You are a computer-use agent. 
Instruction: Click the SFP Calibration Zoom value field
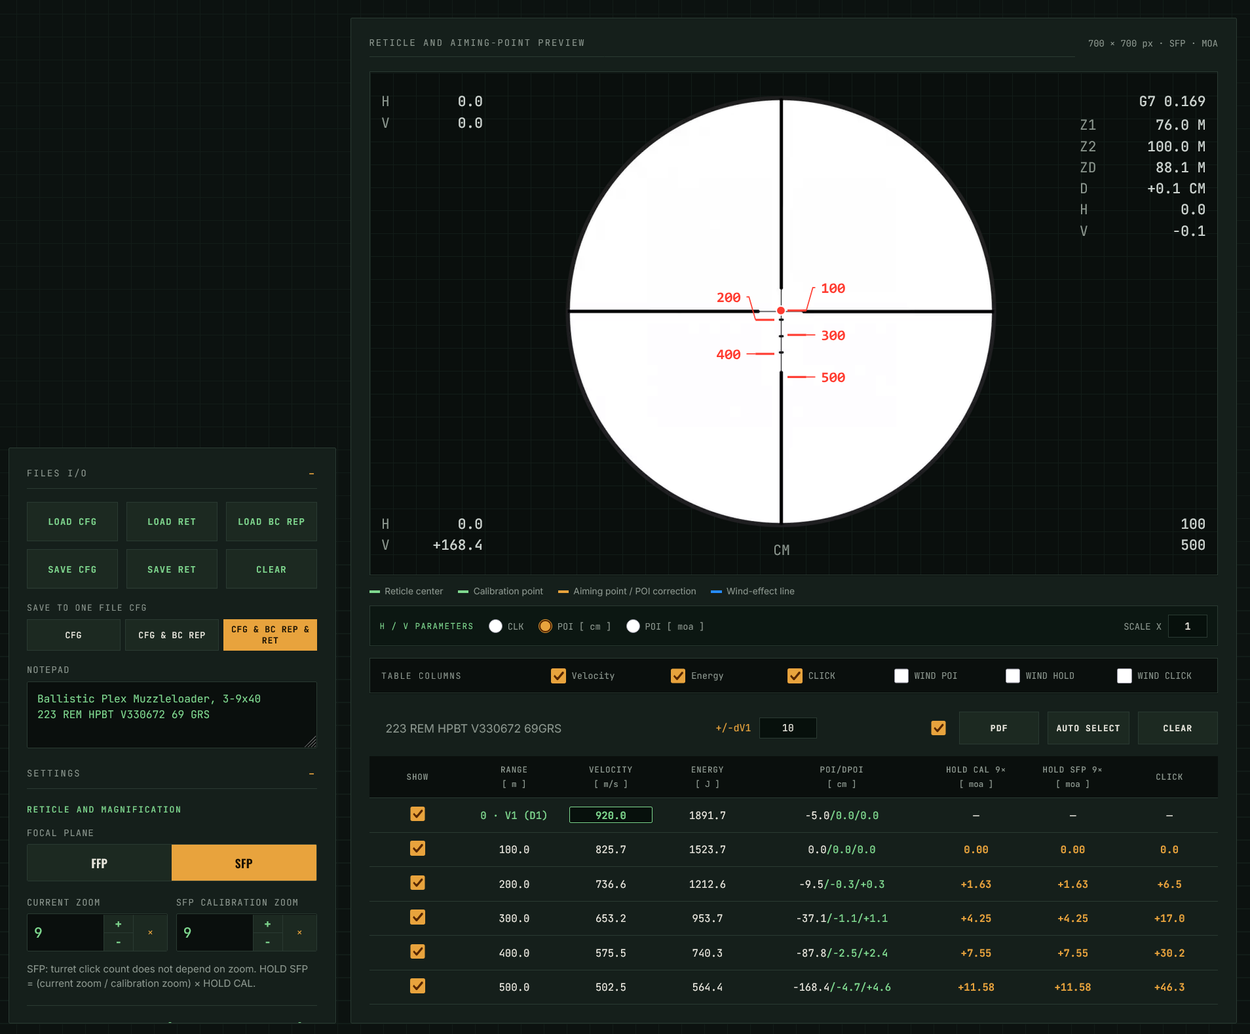tap(215, 932)
